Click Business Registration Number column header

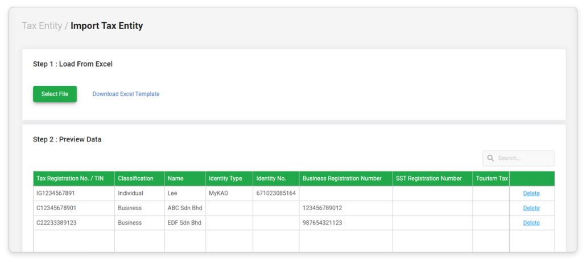coord(342,178)
